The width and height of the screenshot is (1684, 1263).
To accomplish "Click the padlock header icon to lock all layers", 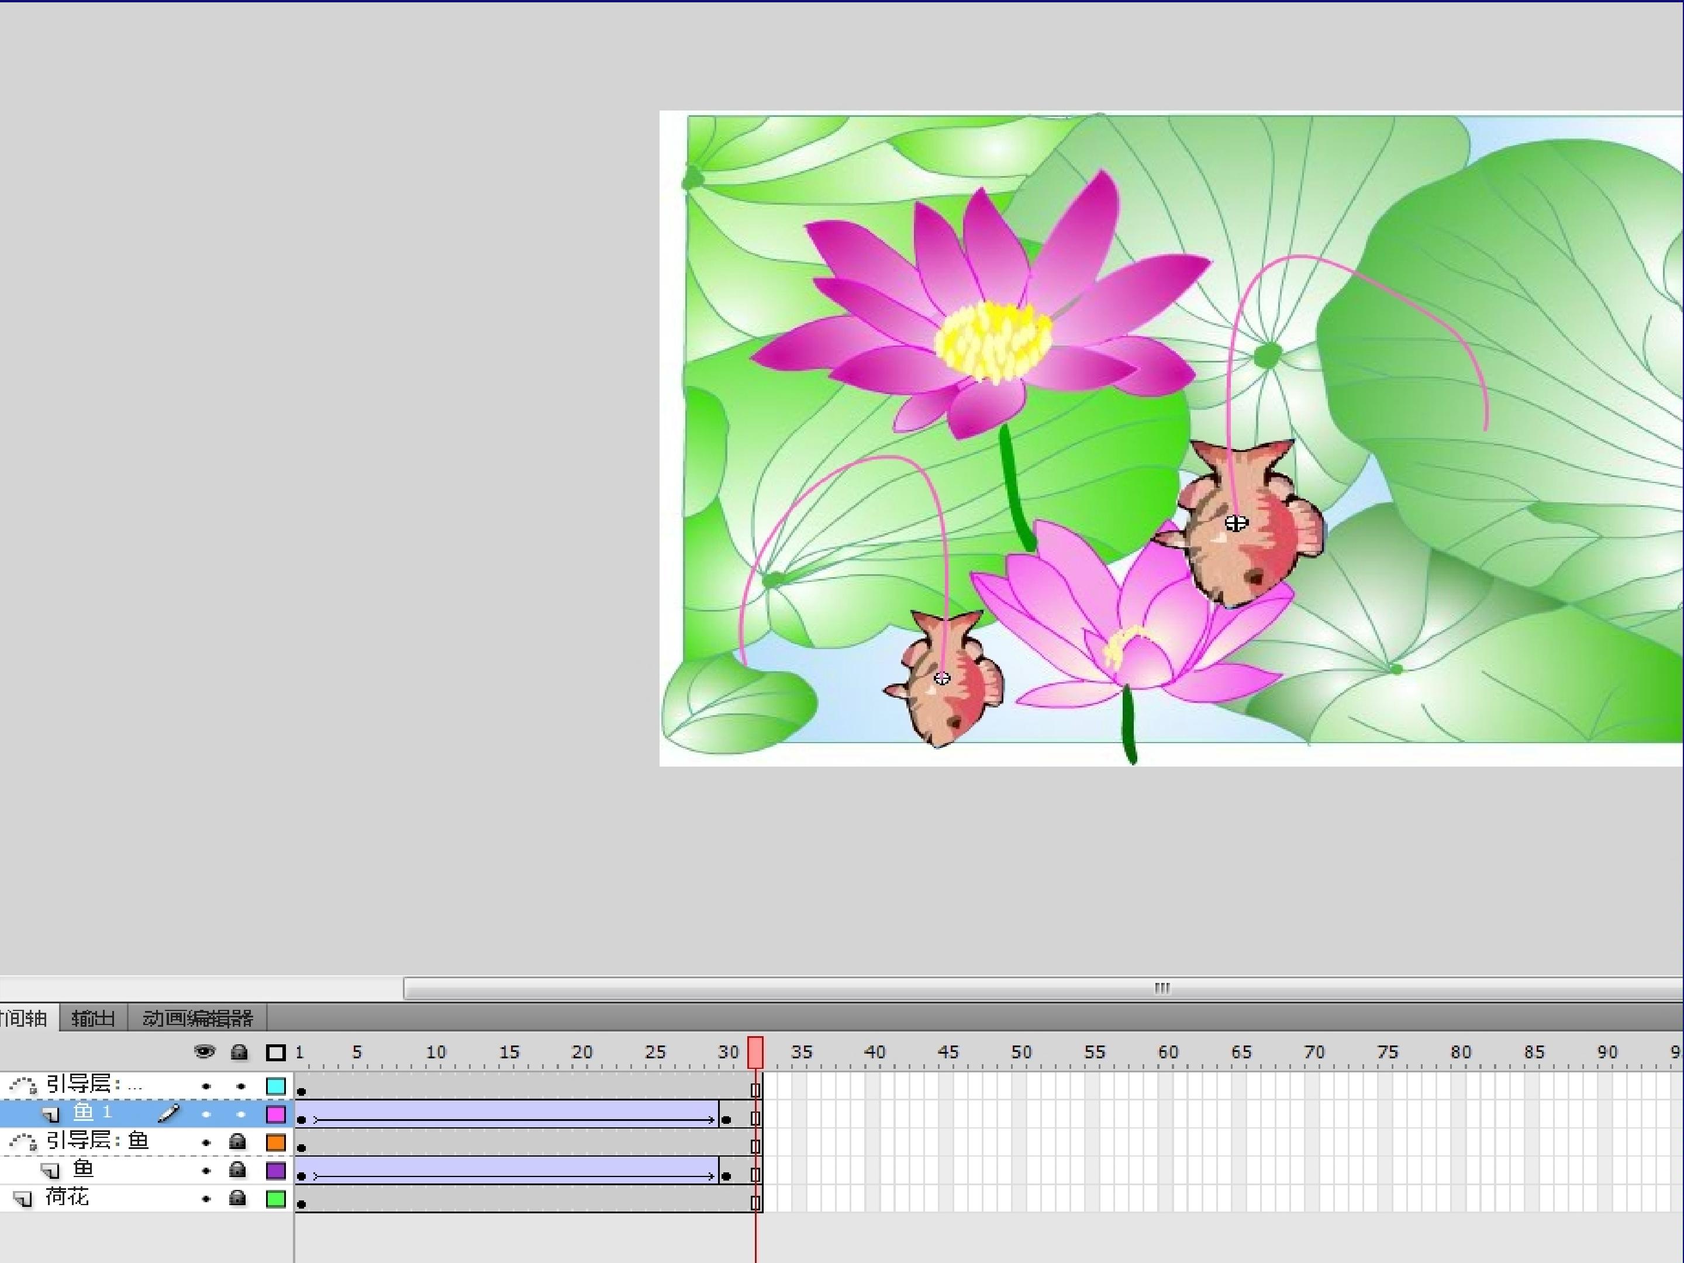I will (x=239, y=1052).
